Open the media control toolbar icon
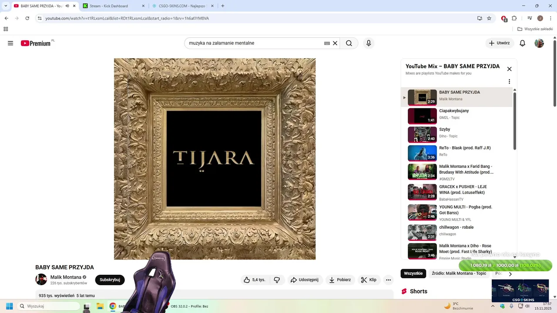 pyautogui.click(x=530, y=18)
